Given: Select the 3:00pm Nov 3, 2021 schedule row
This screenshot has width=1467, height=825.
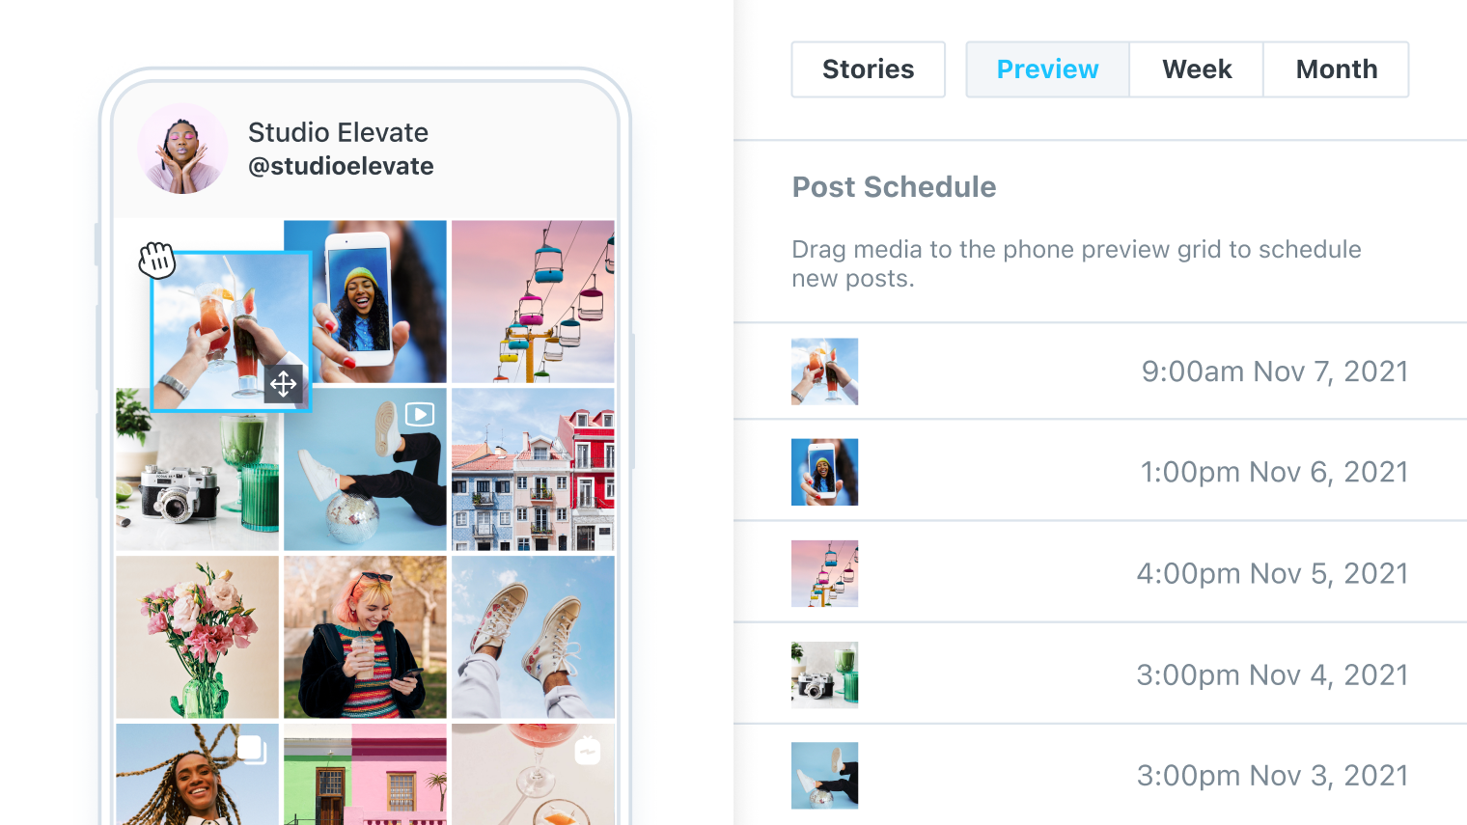Looking at the screenshot, I should [1100, 775].
